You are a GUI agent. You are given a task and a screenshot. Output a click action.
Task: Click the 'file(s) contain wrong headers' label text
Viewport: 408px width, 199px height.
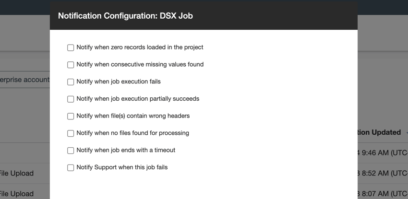tap(133, 116)
